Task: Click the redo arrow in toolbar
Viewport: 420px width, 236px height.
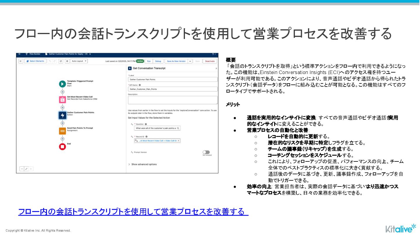Action: (54, 61)
